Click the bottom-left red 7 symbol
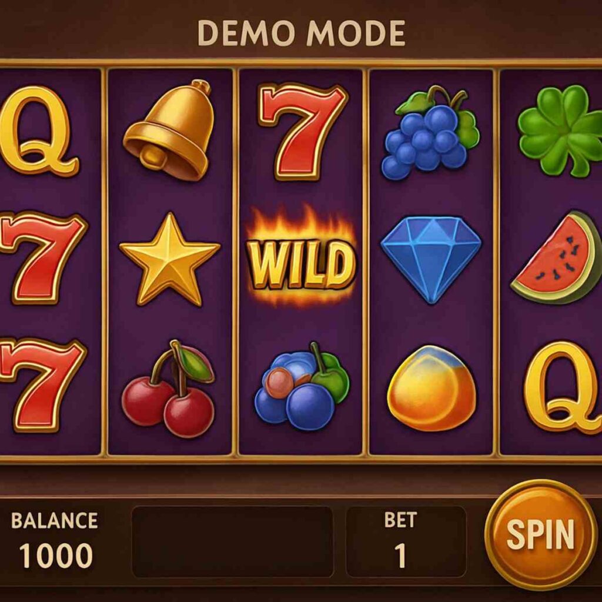The image size is (602, 602). click(42, 385)
